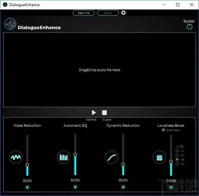Switch to Normal mode tab
This screenshot has height=196, width=199.
tap(91, 120)
